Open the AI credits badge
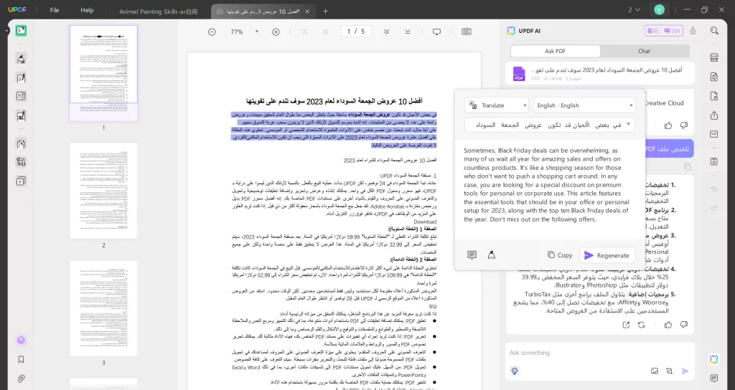Viewport: 735px width, 390px height. click(663, 31)
